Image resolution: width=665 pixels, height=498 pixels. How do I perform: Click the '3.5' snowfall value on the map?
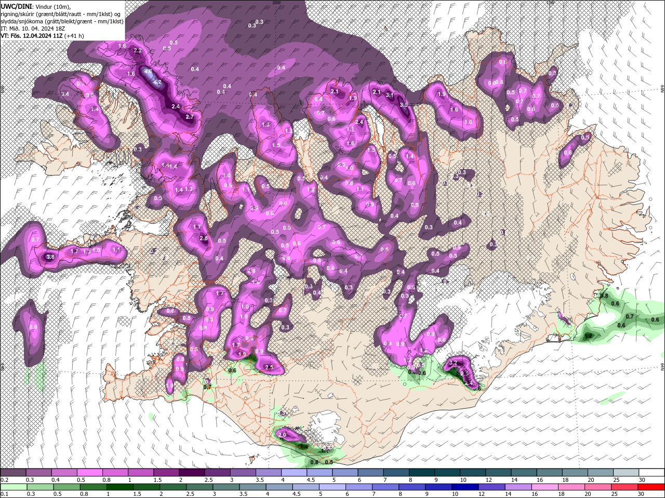pyautogui.click(x=404, y=105)
